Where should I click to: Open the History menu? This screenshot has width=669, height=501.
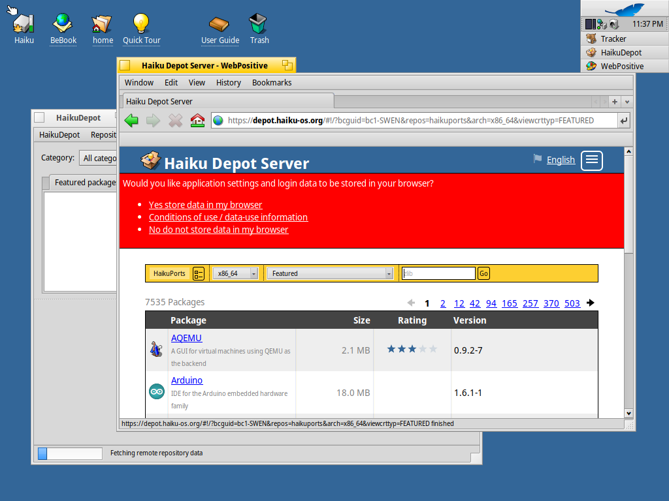228,83
